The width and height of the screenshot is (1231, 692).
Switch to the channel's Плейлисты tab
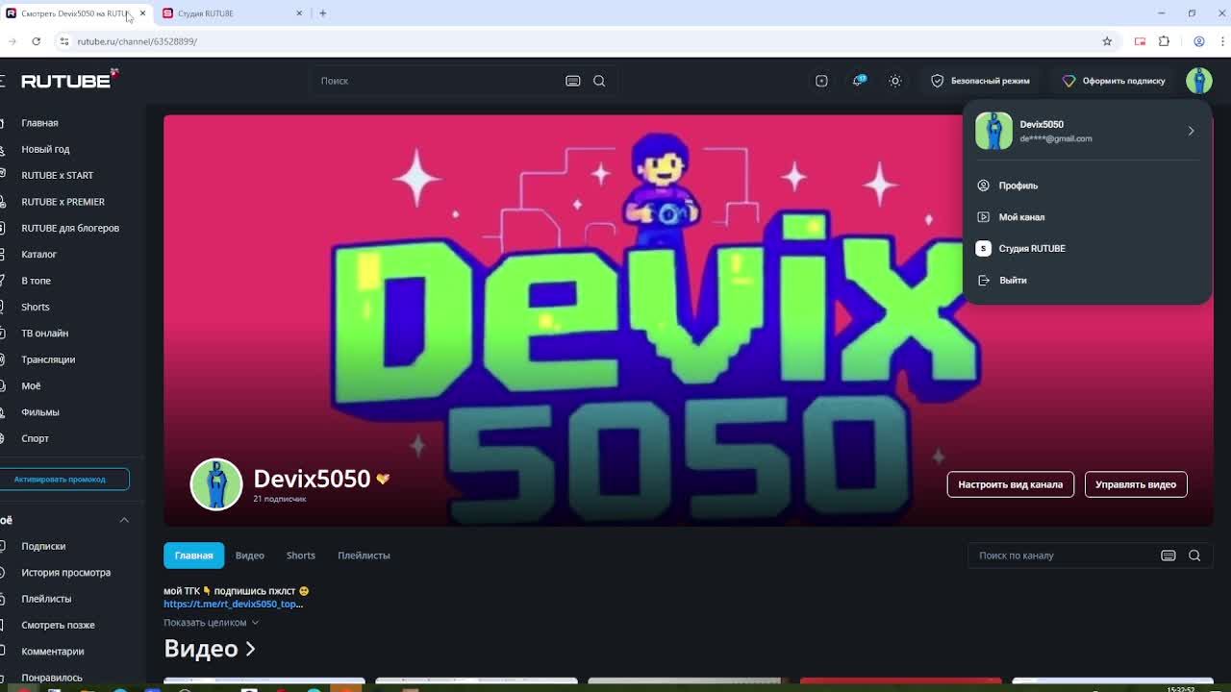tap(364, 556)
